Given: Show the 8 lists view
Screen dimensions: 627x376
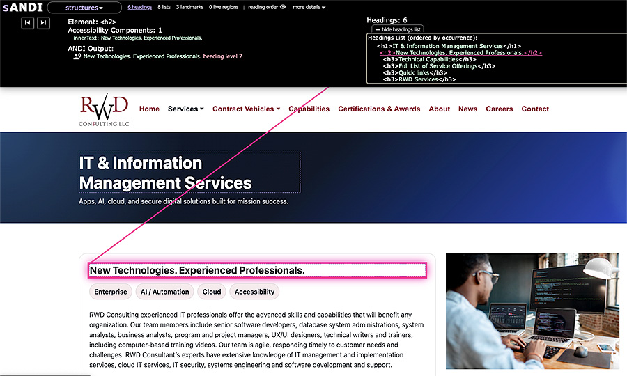Looking at the screenshot, I should click(x=164, y=7).
